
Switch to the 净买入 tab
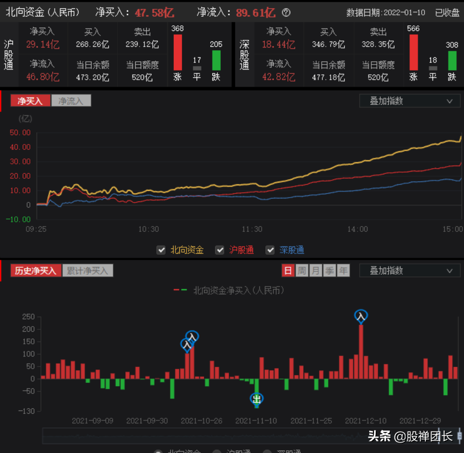pos(30,101)
